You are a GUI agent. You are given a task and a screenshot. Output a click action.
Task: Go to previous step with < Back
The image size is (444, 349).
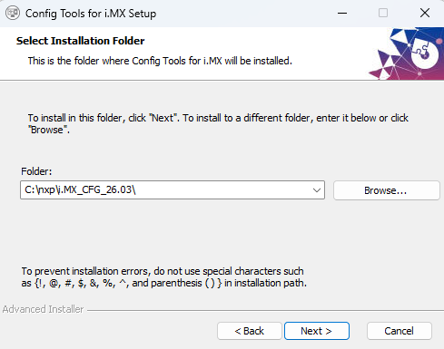coord(250,331)
